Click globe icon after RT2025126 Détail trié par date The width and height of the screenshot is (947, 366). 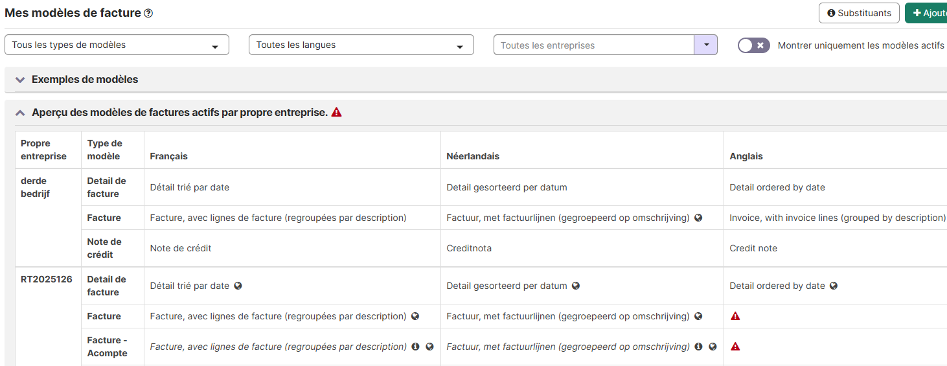238,286
